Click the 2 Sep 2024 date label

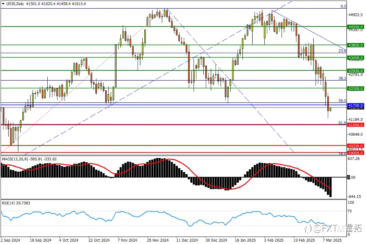(x=10, y=240)
